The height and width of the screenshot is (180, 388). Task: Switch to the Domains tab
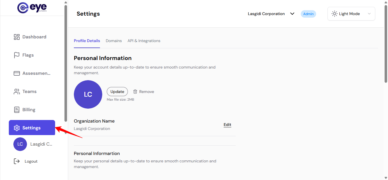tap(114, 41)
